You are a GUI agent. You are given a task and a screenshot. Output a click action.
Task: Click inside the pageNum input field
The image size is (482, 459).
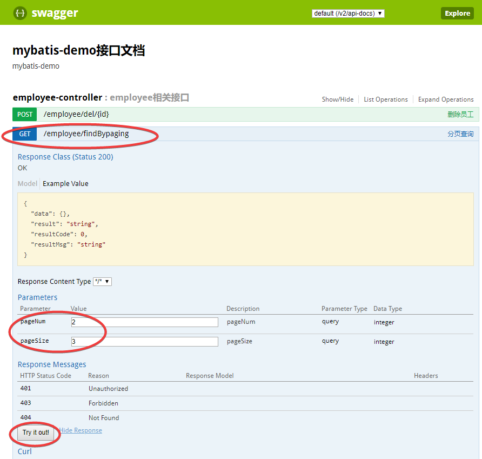coord(144,322)
